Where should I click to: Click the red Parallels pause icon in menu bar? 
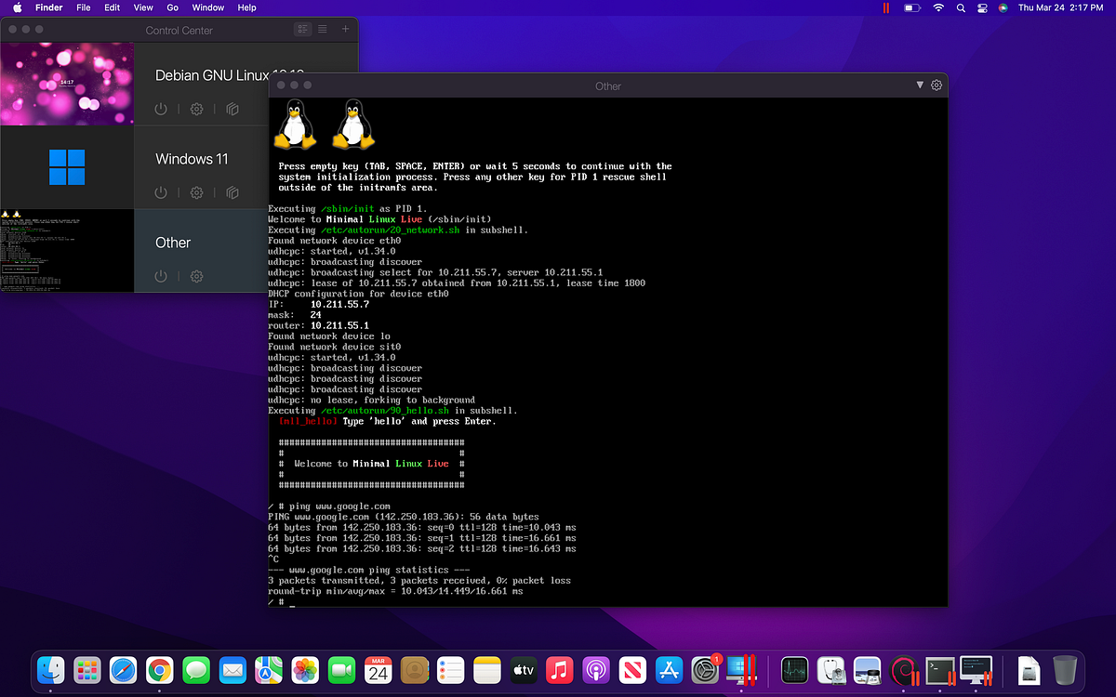(x=885, y=7)
